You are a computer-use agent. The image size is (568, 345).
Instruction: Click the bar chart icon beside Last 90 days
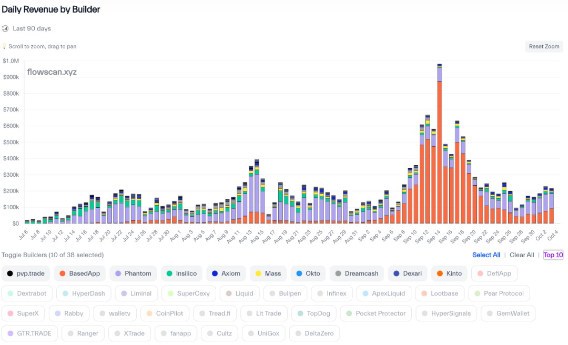coord(5,28)
